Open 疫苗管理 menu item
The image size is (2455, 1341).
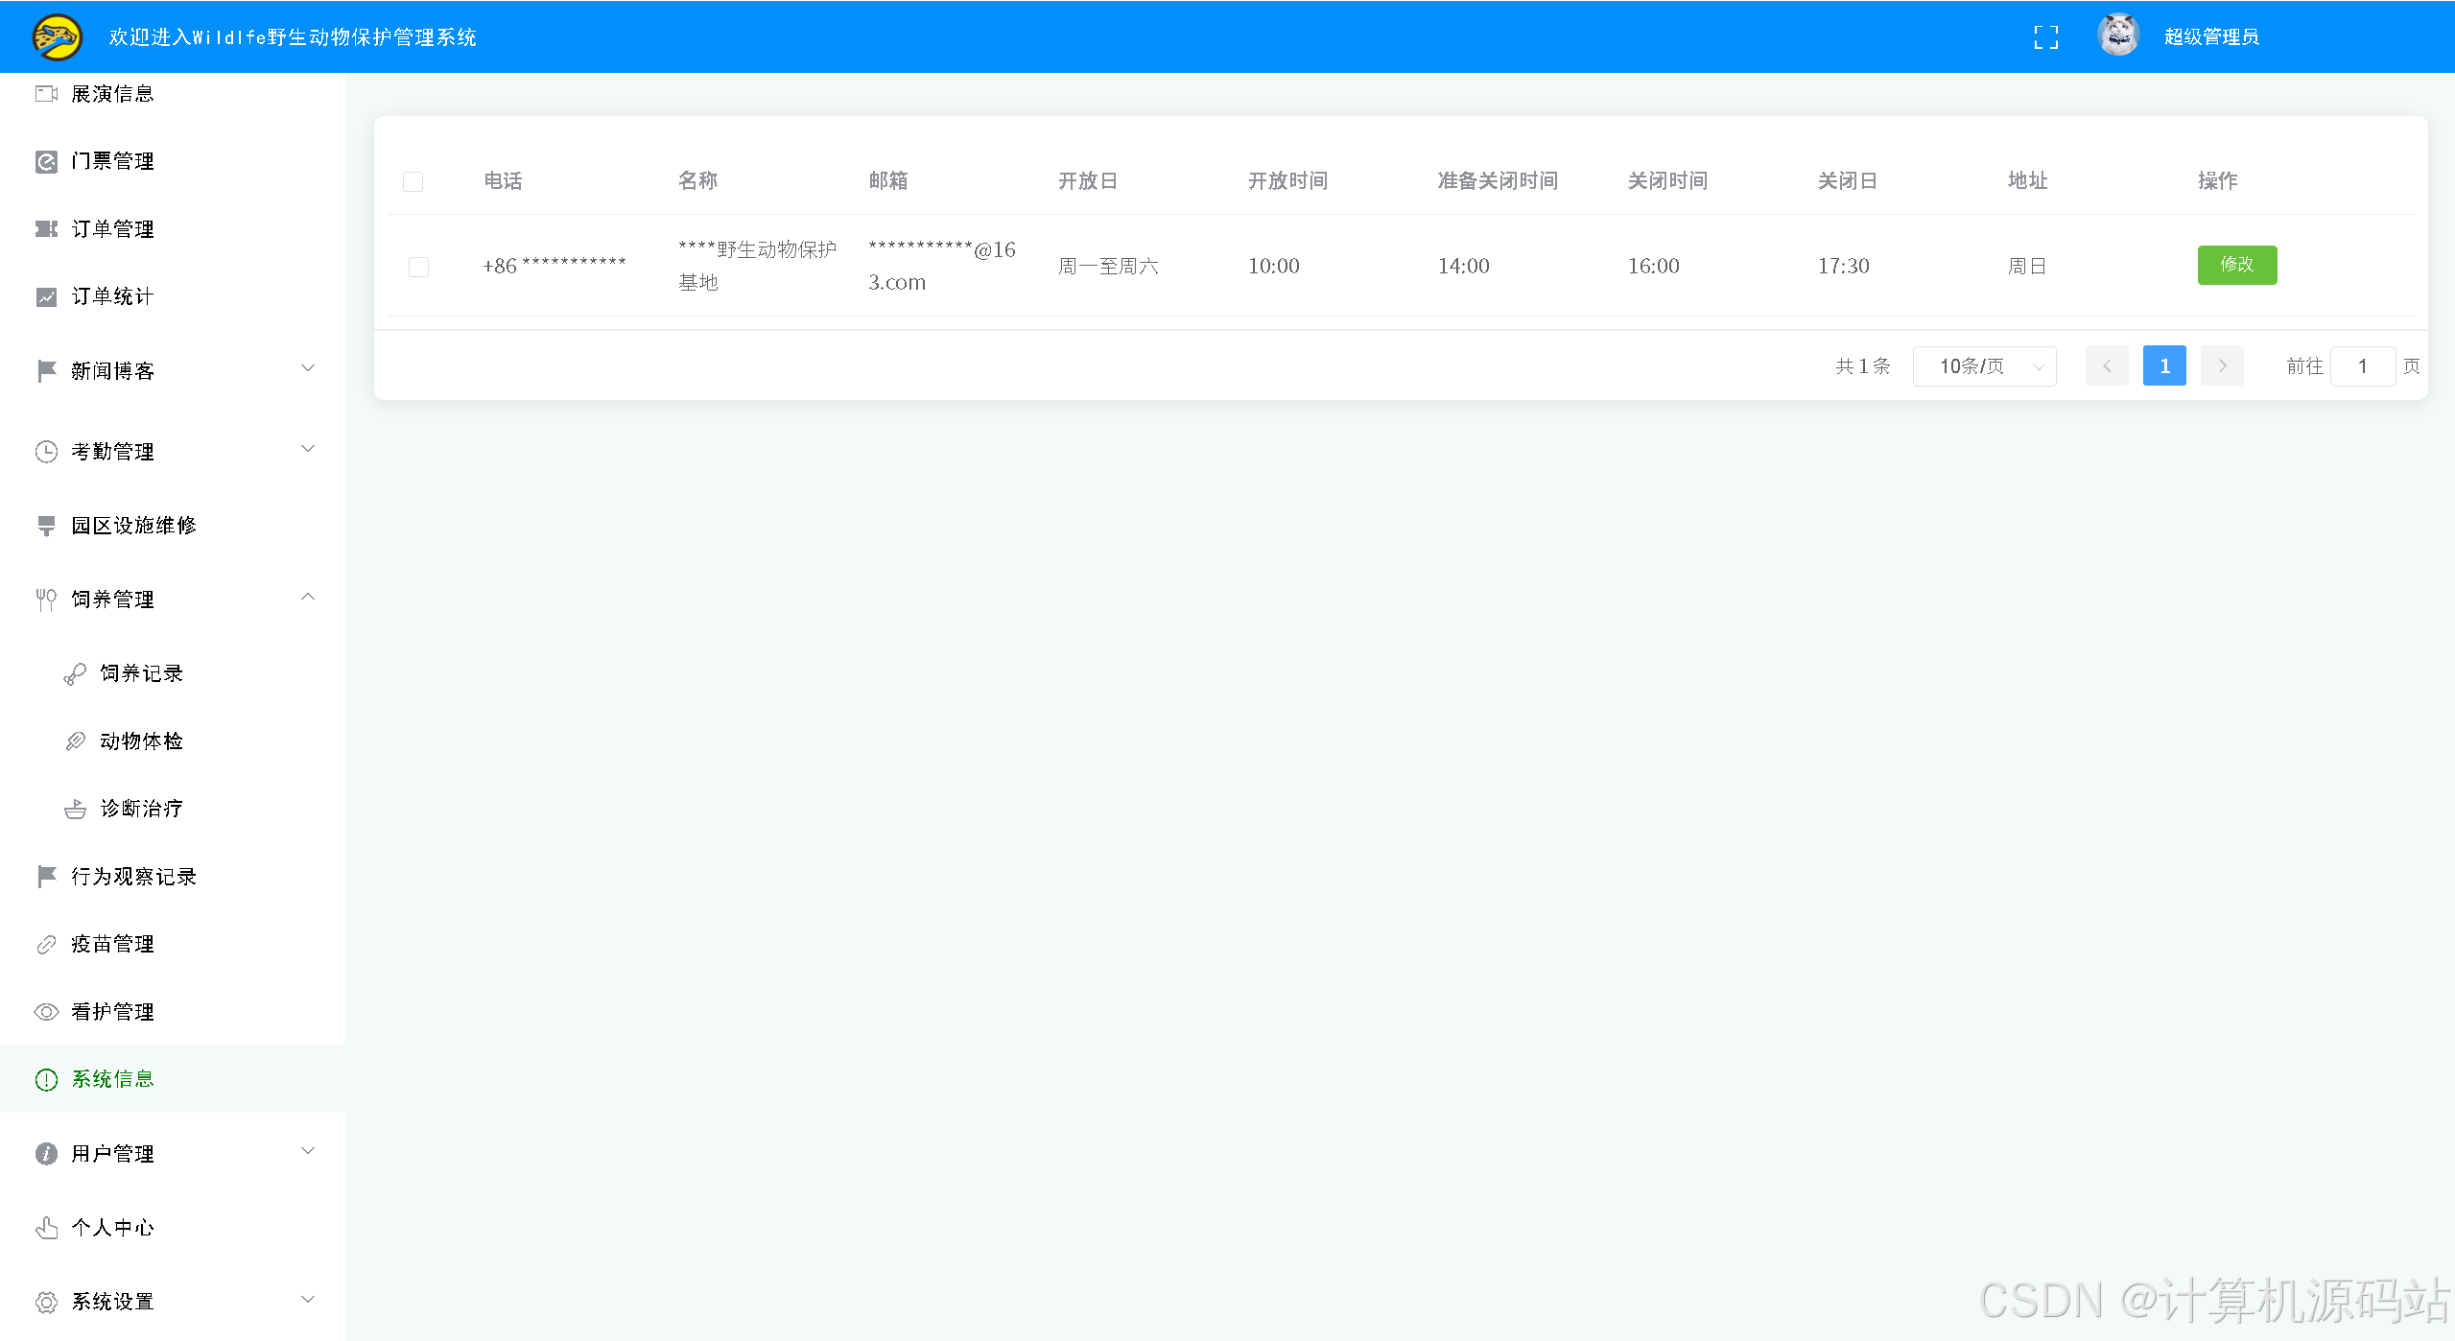coord(173,944)
